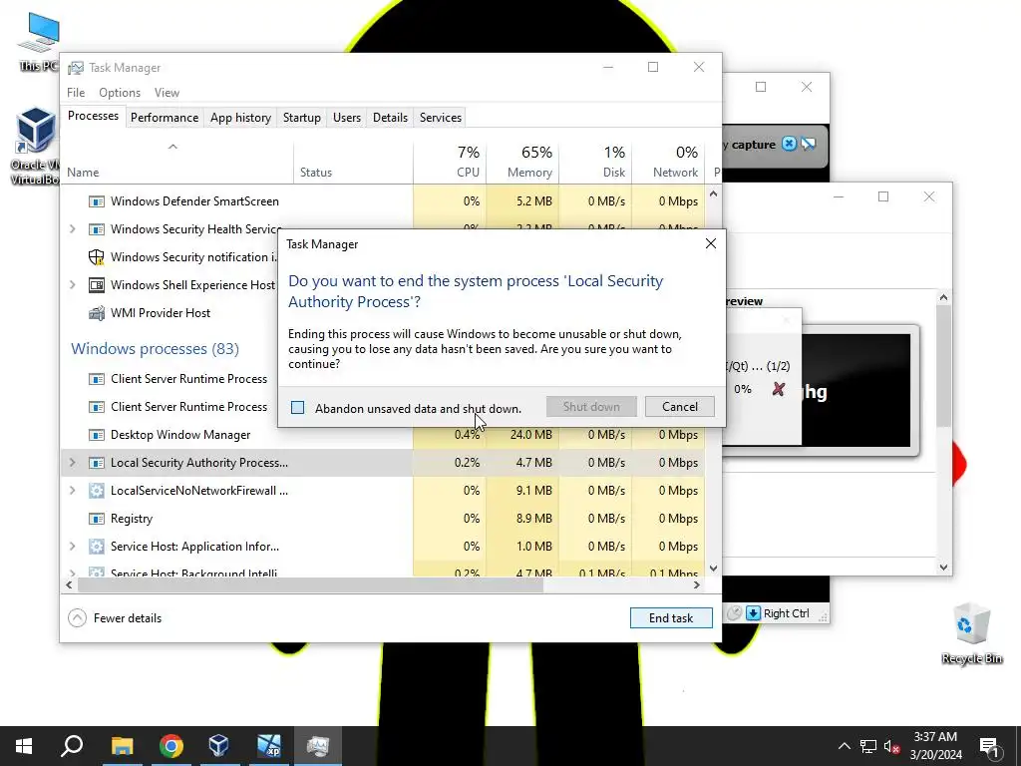Expand Windows Security Health Service row

[x=72, y=228]
